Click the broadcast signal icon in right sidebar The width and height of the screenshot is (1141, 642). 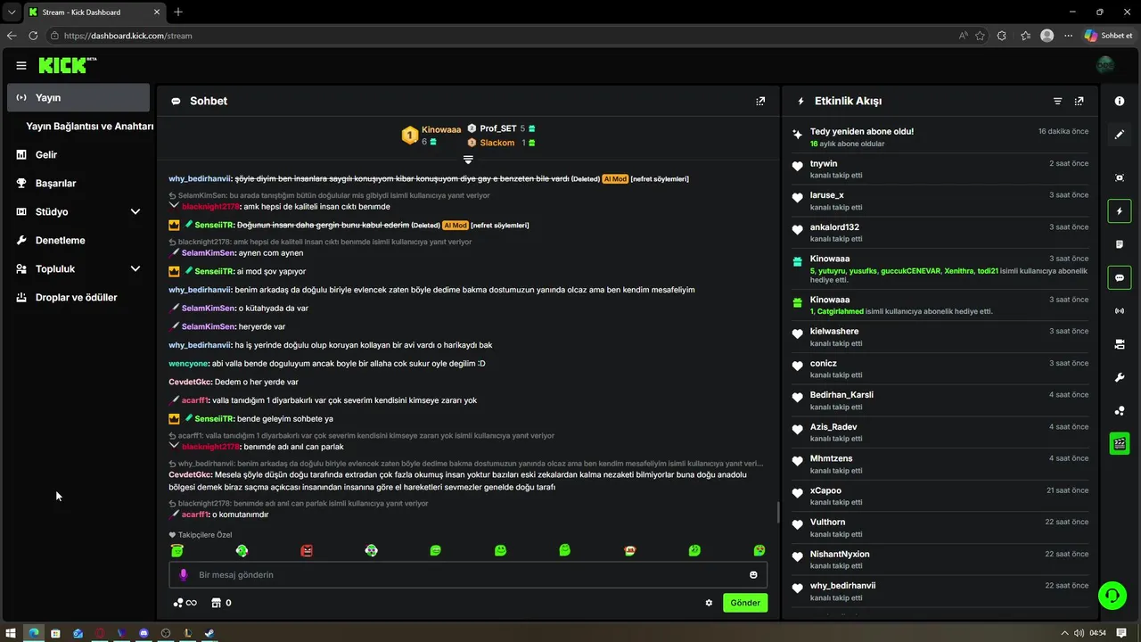1120,310
